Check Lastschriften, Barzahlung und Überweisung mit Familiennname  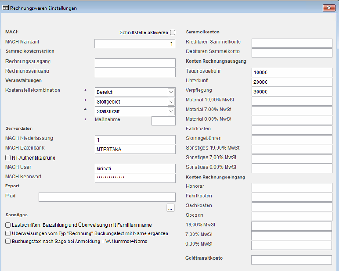pyautogui.click(x=8, y=225)
